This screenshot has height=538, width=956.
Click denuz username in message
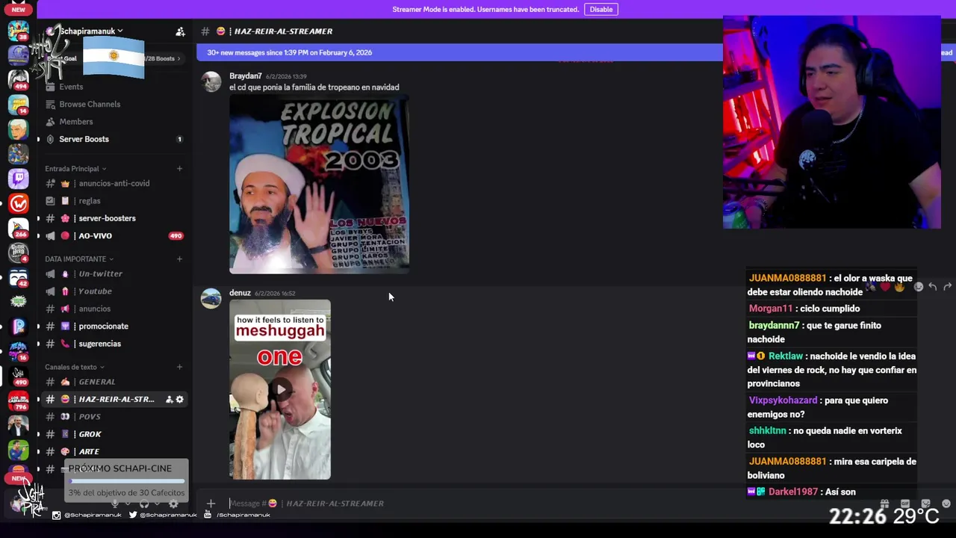tap(240, 293)
